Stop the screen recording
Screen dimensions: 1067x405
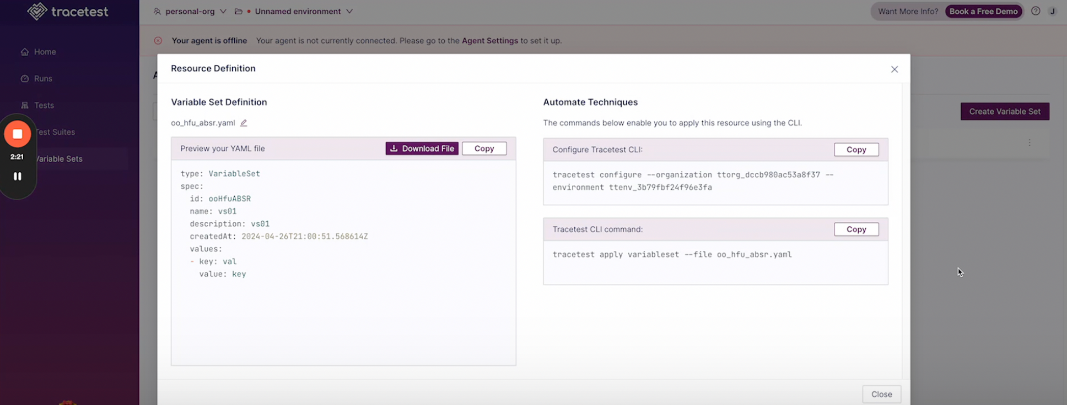point(18,134)
